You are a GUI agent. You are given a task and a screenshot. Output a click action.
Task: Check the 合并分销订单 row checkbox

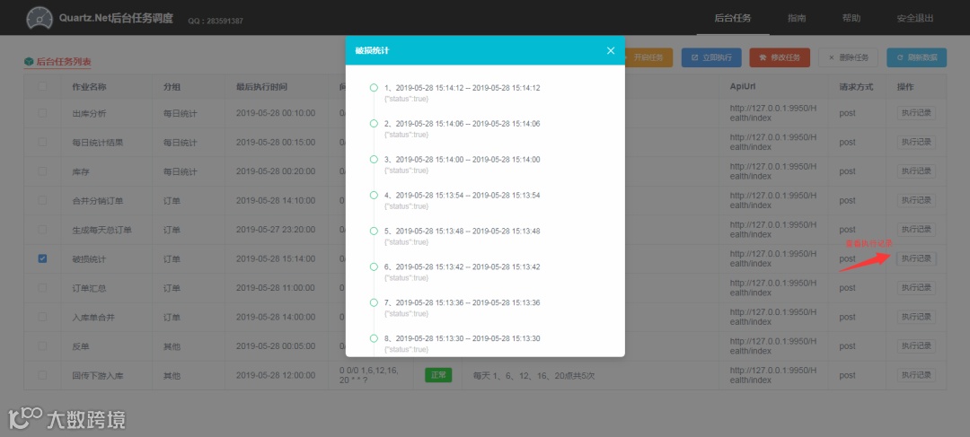[x=43, y=200]
